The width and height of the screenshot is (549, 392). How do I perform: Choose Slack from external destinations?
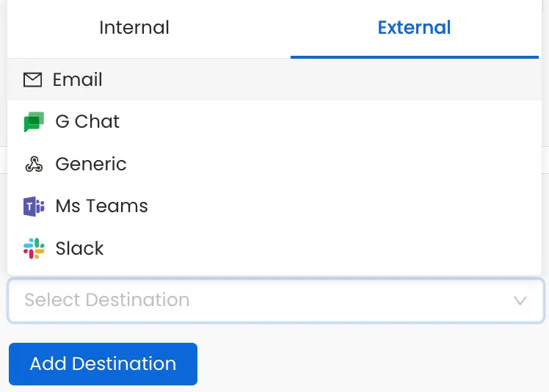[x=79, y=248]
